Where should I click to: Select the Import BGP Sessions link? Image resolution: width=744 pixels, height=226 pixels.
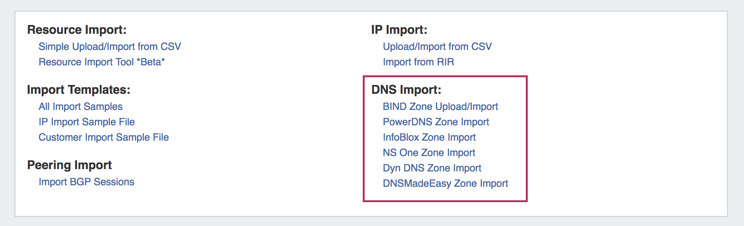click(86, 182)
